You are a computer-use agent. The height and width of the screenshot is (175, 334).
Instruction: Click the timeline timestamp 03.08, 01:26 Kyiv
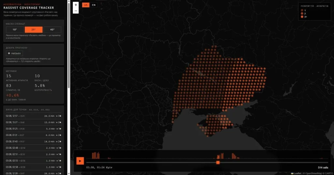[x=99, y=168]
